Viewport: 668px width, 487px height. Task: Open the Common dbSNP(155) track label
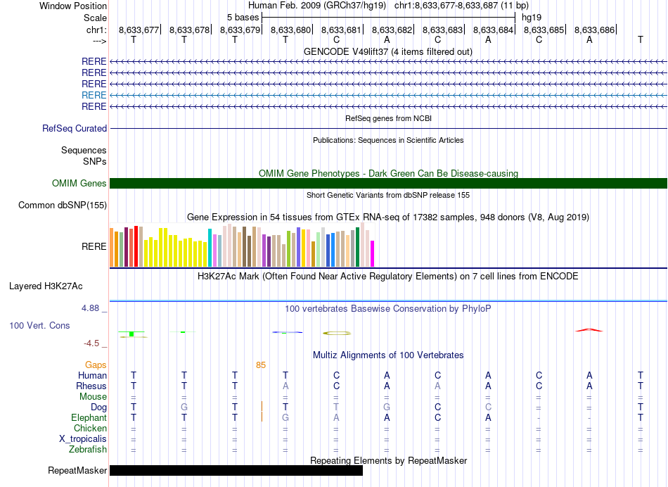pos(63,205)
